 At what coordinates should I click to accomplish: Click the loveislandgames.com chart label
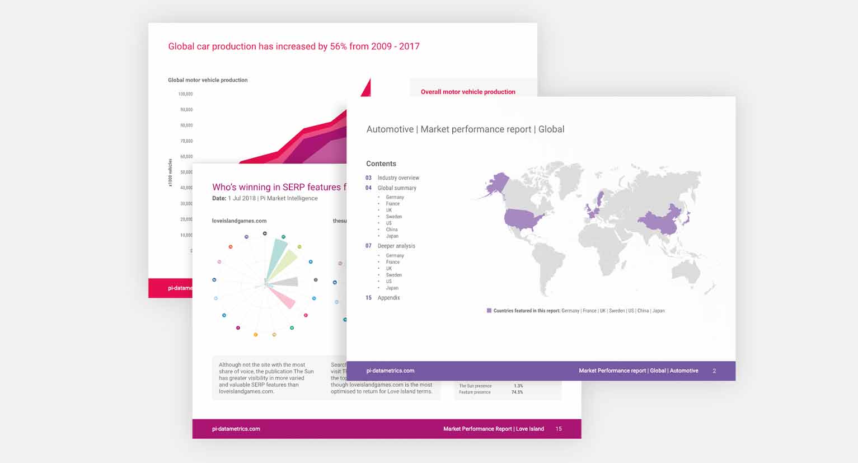pos(239,221)
